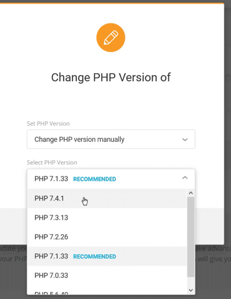Choose PHP 7.3.13 option
231x299 pixels.
pyautogui.click(x=51, y=218)
